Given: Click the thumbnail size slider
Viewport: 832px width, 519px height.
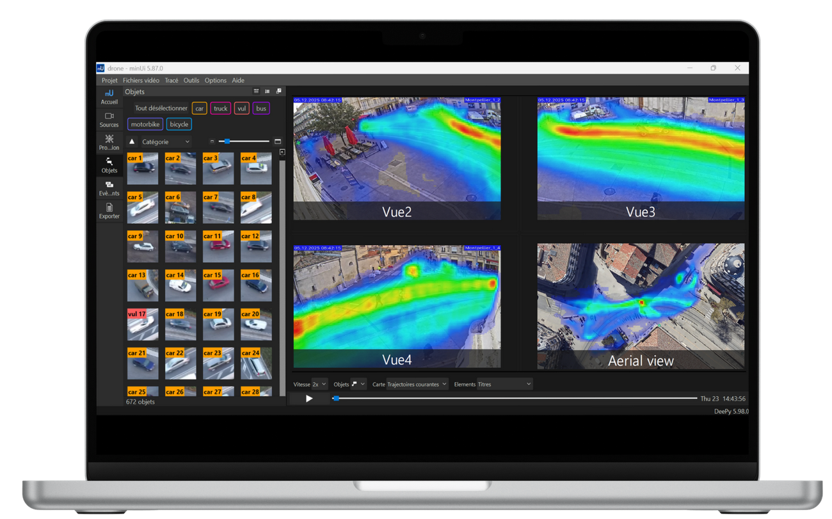Looking at the screenshot, I should 244,141.
